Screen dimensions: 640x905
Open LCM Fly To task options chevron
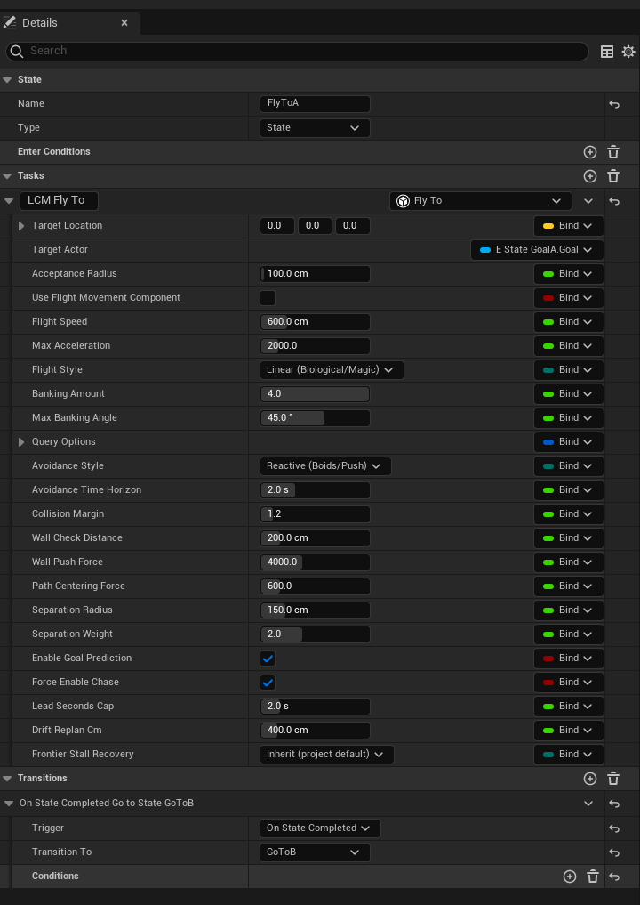(x=588, y=201)
